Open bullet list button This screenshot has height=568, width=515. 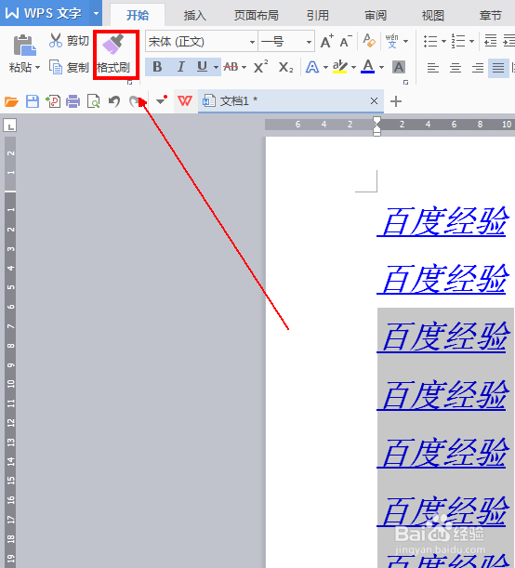coord(430,41)
